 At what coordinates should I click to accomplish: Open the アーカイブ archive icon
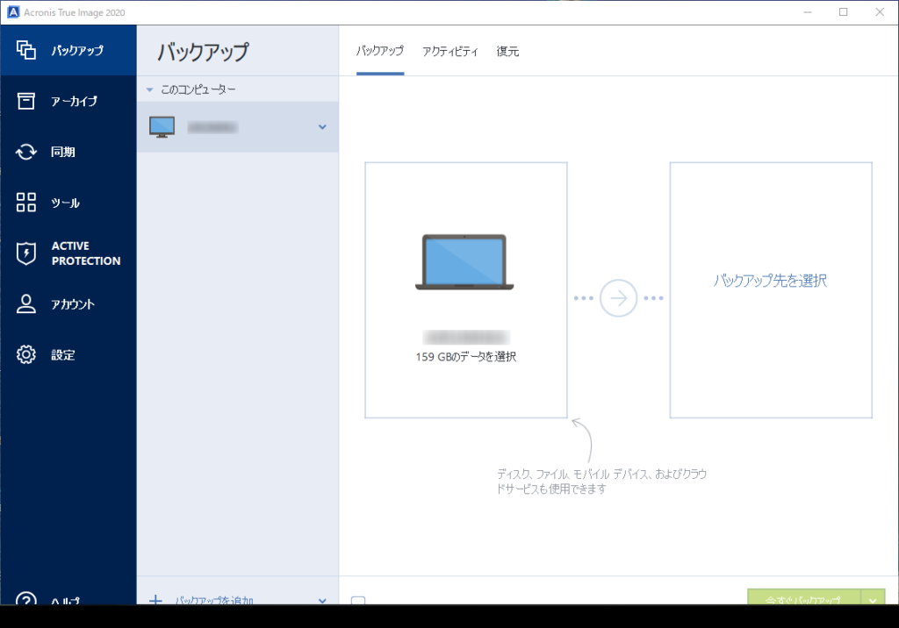(25, 101)
